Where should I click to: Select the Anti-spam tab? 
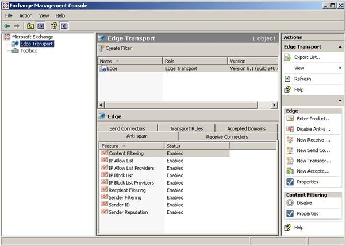[137, 136]
